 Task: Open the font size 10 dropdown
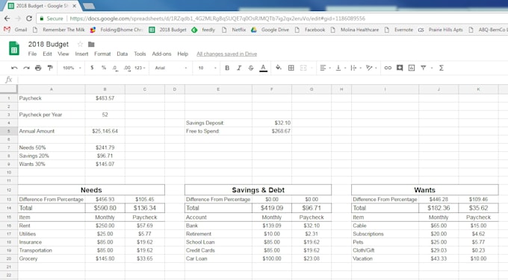[207, 68]
